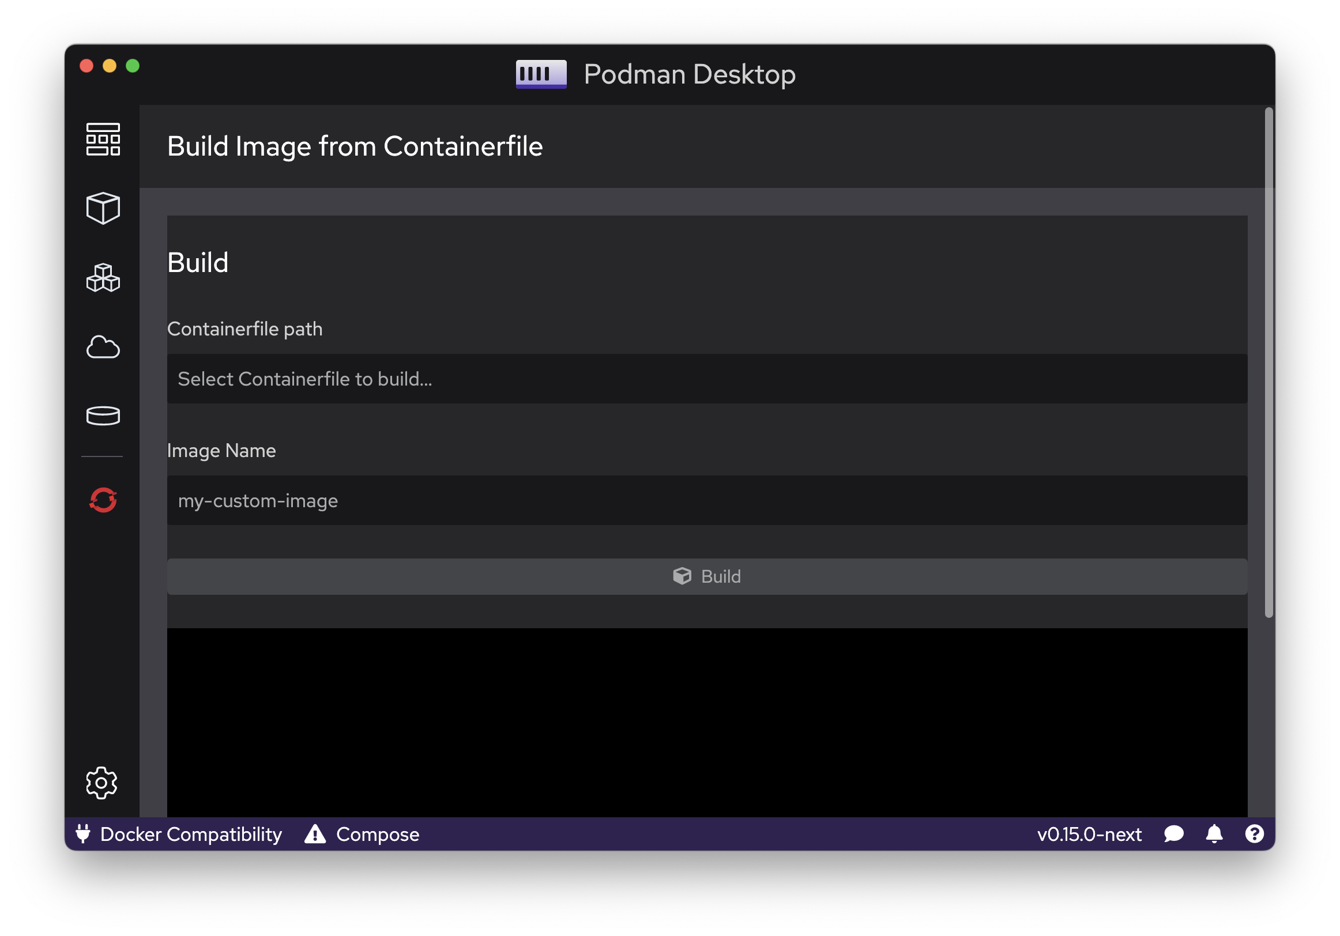Click the Image Name input field
This screenshot has height=936, width=1340.
[x=707, y=500]
